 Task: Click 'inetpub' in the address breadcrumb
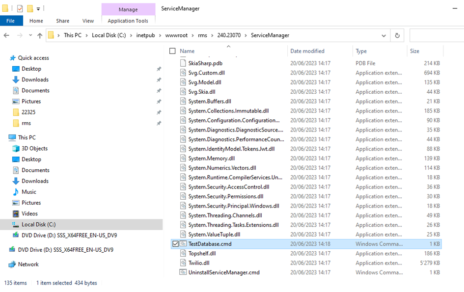coord(145,35)
